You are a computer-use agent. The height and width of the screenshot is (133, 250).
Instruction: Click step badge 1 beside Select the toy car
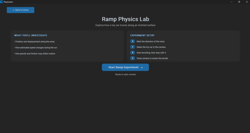tap(132, 47)
